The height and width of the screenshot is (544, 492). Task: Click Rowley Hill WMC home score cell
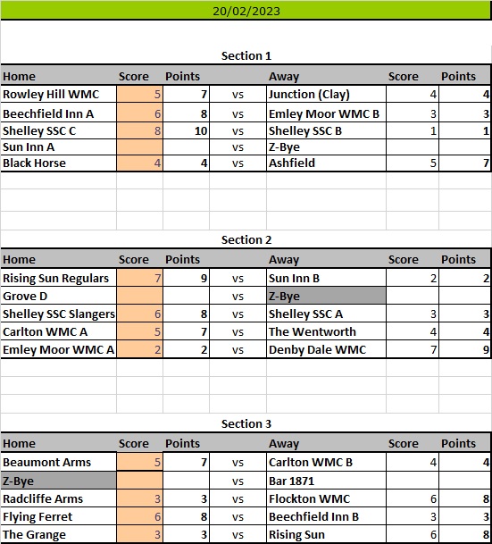pyautogui.click(x=139, y=94)
